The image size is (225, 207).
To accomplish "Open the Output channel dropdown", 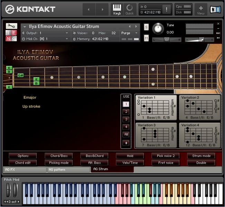I will [x=46, y=33].
